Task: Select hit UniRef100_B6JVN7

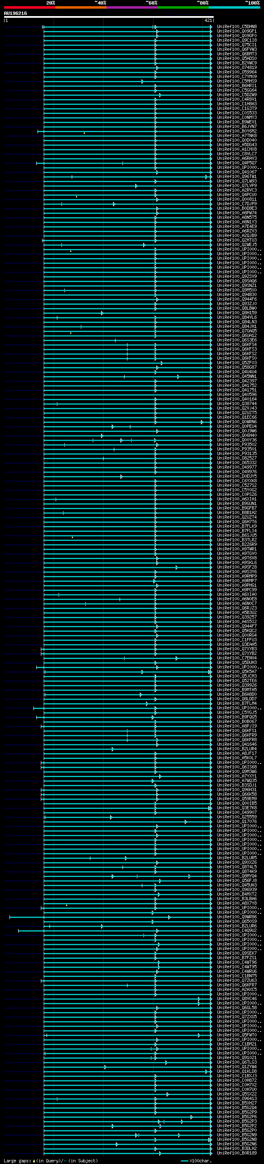Action: [237, 126]
